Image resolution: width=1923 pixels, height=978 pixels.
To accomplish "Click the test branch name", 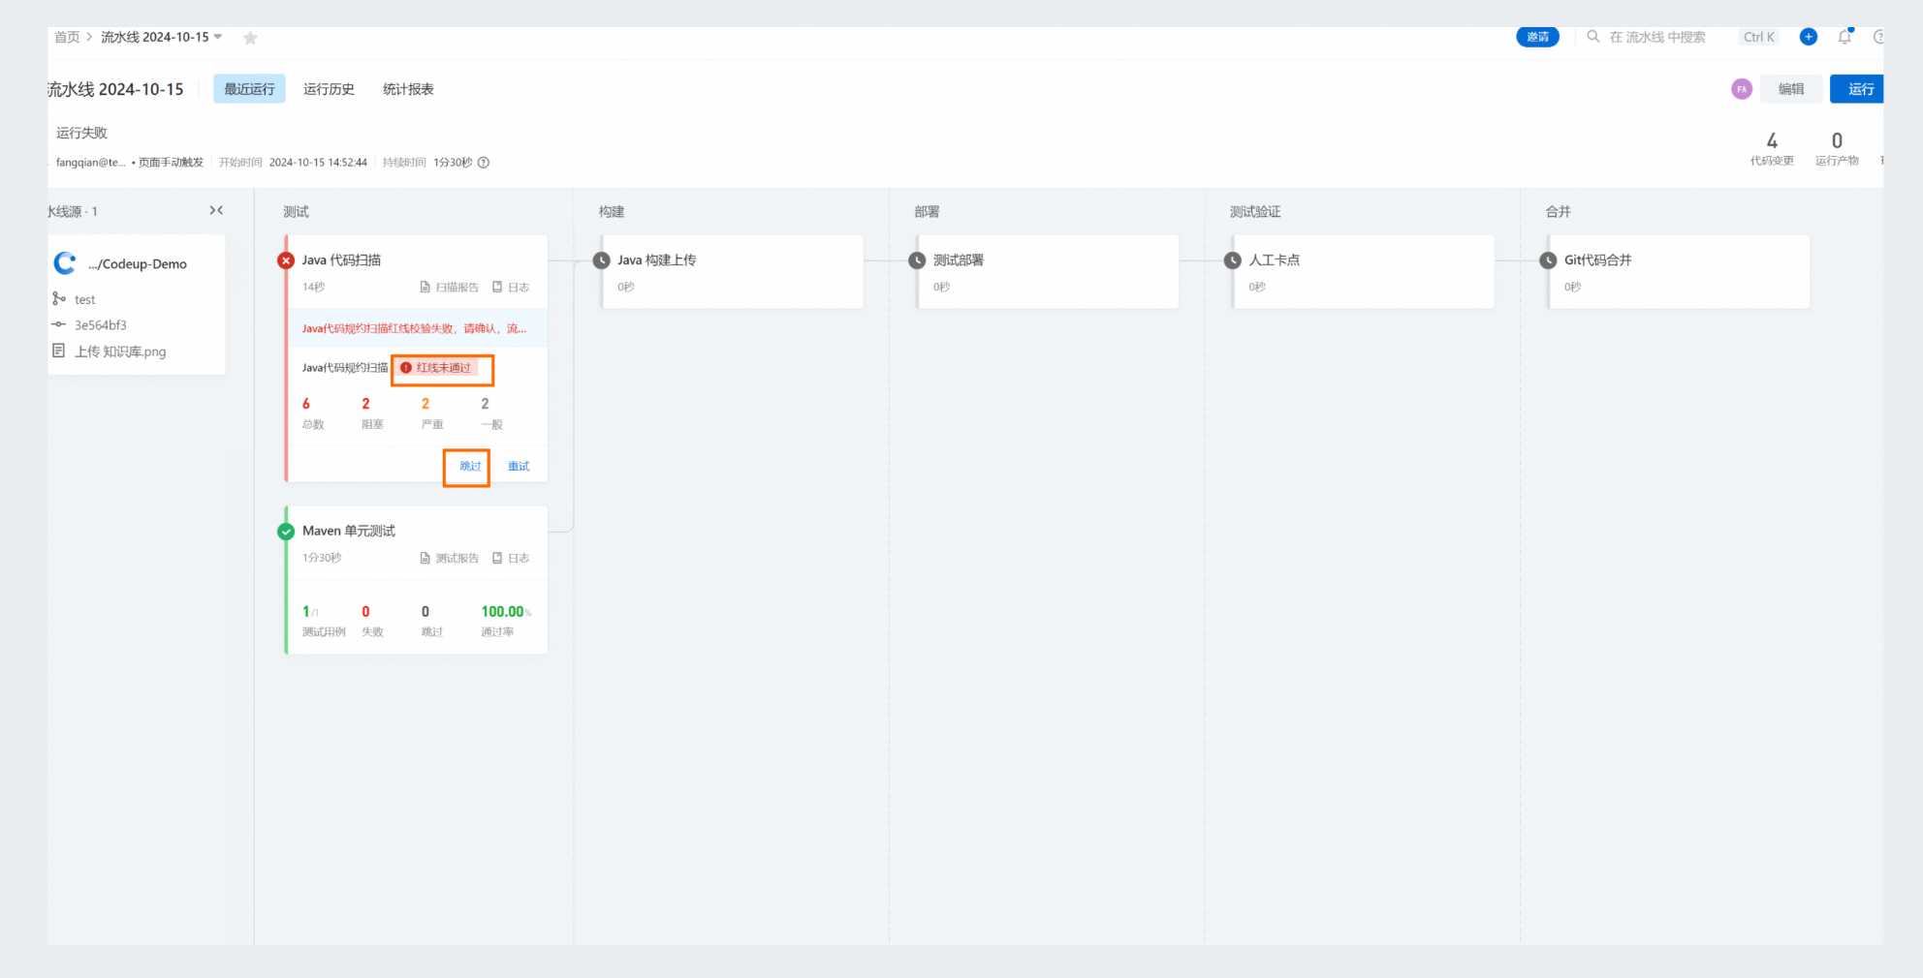I will click(85, 300).
